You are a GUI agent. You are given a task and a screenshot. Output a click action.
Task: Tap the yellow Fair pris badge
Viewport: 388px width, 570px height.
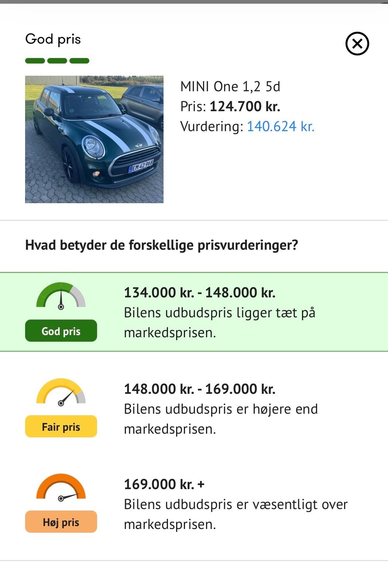(x=61, y=427)
